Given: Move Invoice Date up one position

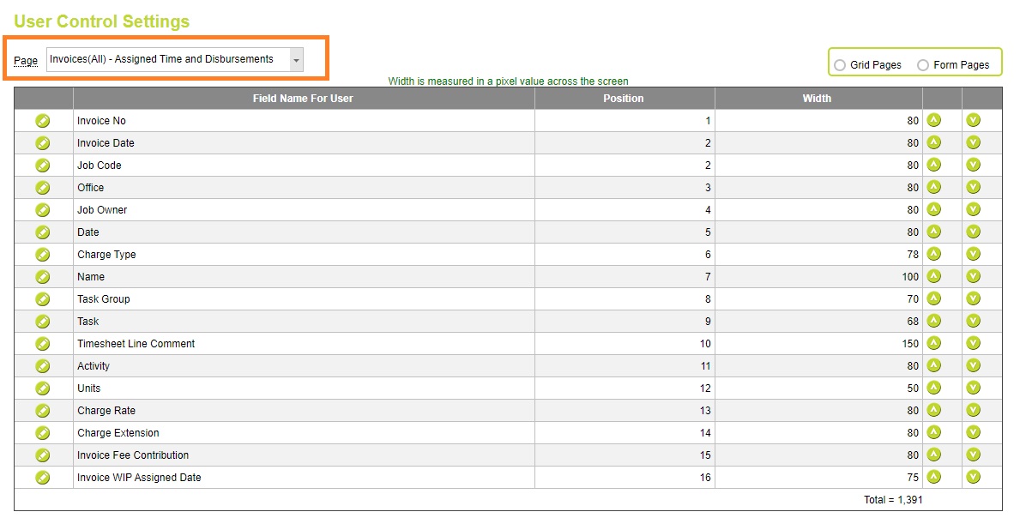Looking at the screenshot, I should (933, 142).
